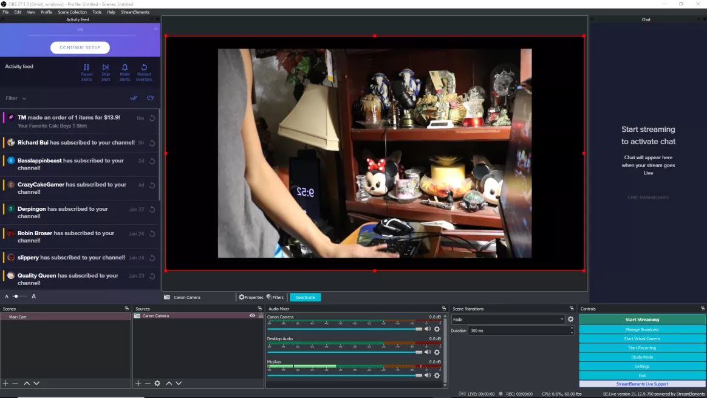This screenshot has height=398, width=707.
Task: Undock the Audio Mixer panel
Action: [443, 309]
